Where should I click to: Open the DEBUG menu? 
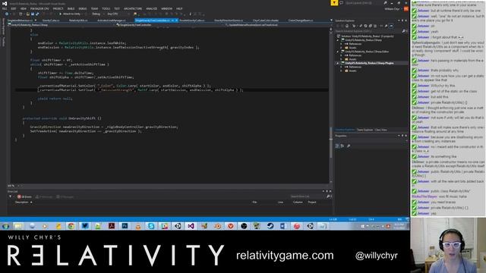point(83,8)
